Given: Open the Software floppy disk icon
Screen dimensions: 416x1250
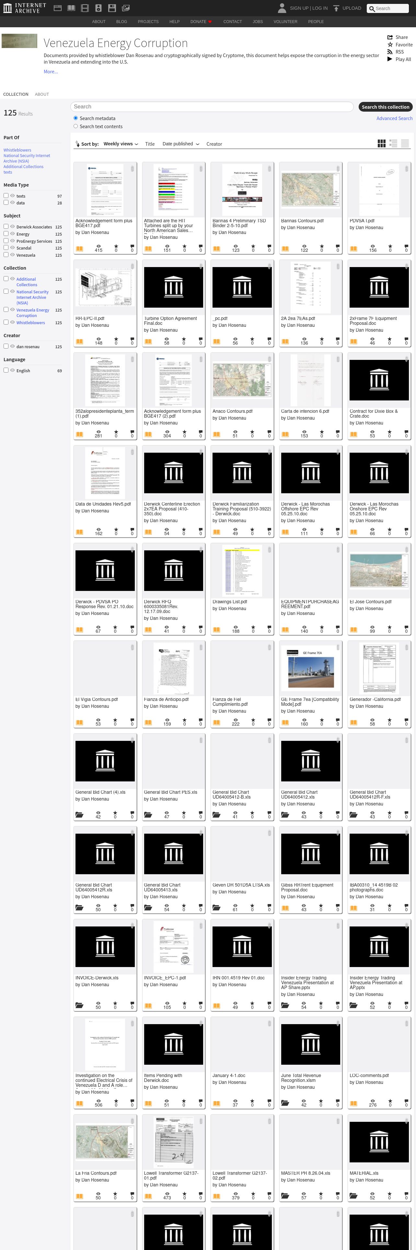Looking at the screenshot, I should pos(112,8).
